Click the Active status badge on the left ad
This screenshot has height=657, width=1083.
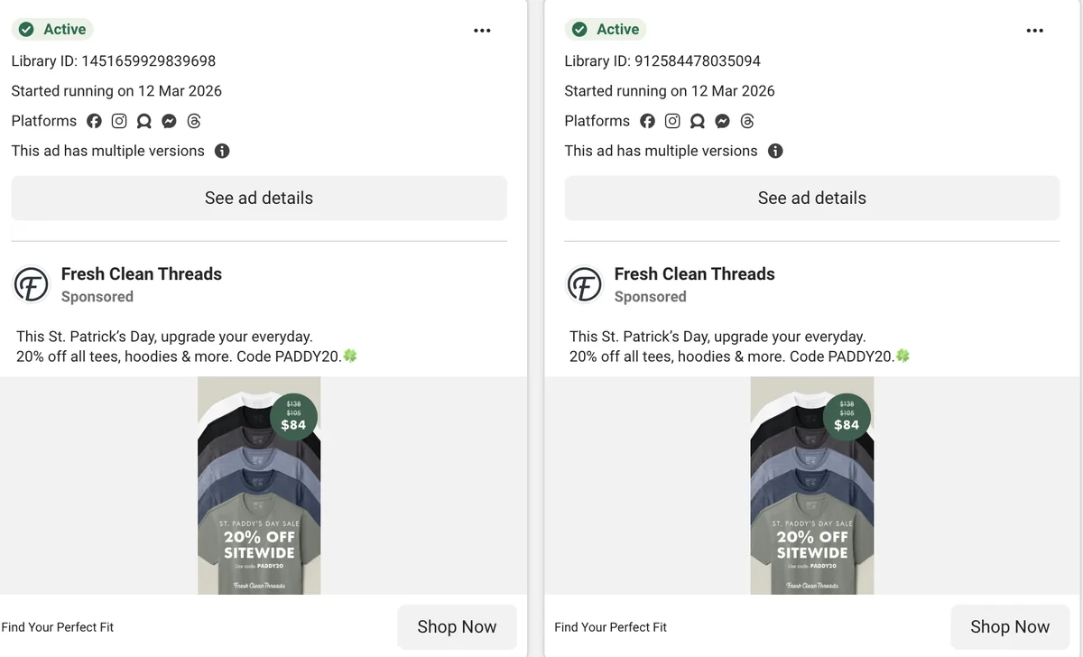coord(52,29)
